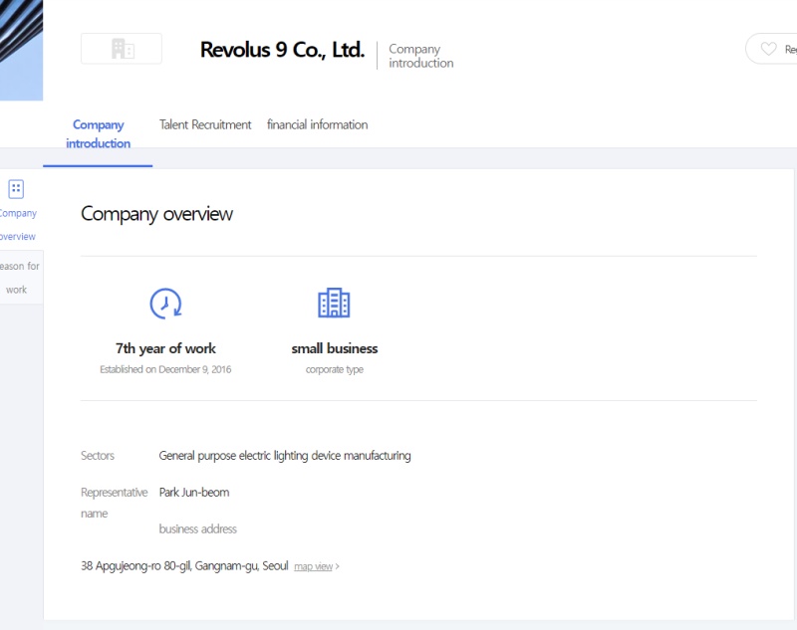Click the building icon above small business
797x630 pixels.
334,303
